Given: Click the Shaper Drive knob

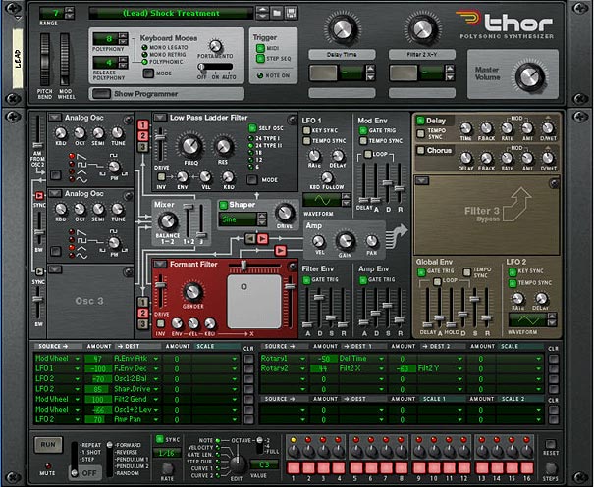Looking at the screenshot, I should coord(285,213).
